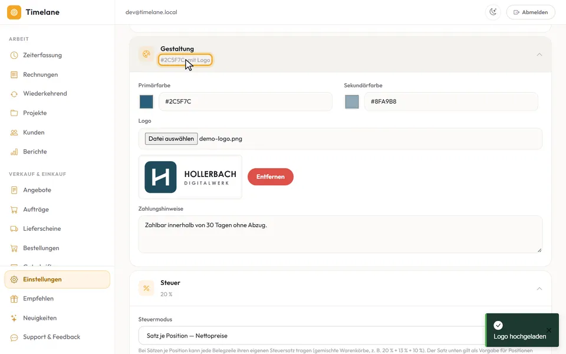The width and height of the screenshot is (566, 354).
Task: Open the Sekundärfarbe color swatch
Action: point(352,102)
